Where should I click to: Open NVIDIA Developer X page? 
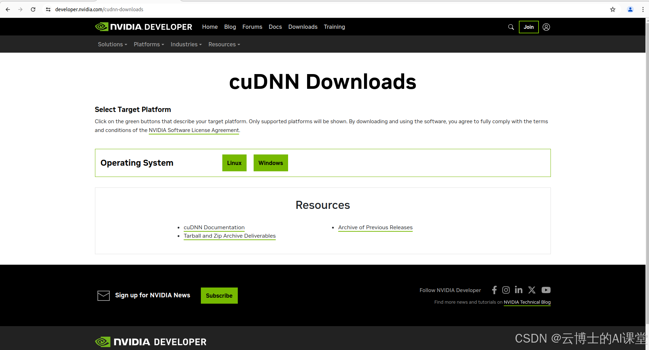532,290
